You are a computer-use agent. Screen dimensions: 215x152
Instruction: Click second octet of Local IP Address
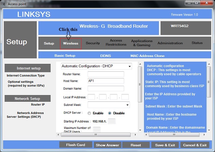pos(103,97)
